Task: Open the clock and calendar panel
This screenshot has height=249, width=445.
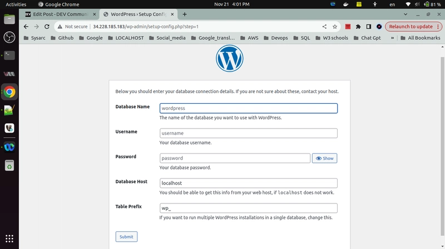Action: pos(232,4)
